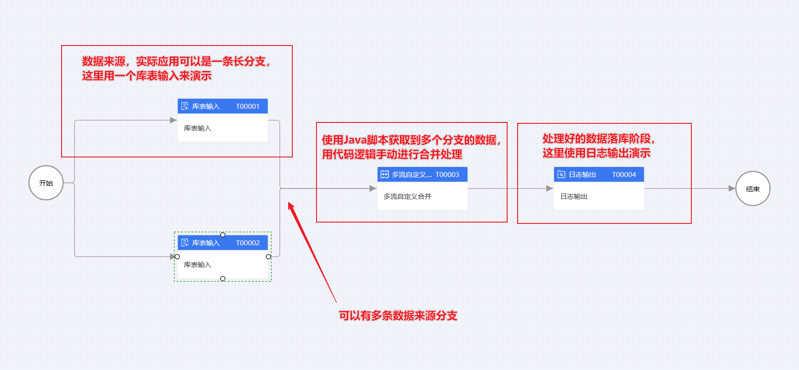The width and height of the screenshot is (799, 370).
Task: Click the 库表输入 body text of node T00002
Action: click(197, 265)
